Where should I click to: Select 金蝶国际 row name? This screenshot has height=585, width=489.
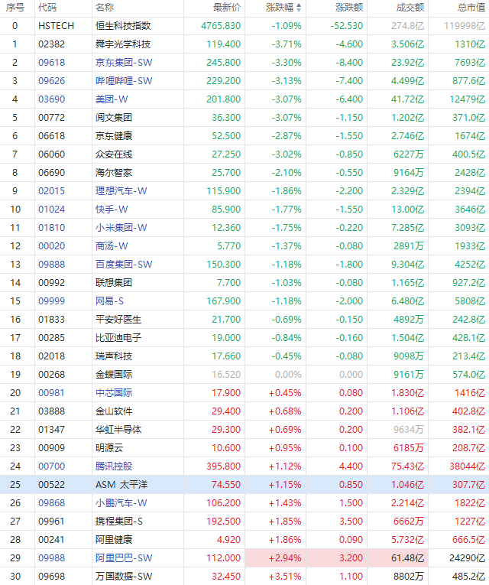click(x=114, y=375)
